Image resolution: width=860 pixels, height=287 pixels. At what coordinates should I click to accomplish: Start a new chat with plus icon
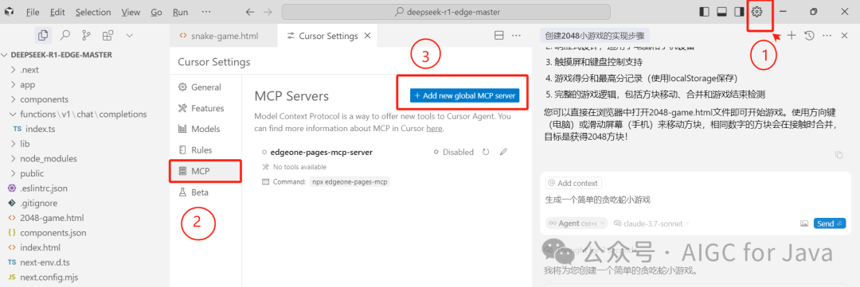792,36
